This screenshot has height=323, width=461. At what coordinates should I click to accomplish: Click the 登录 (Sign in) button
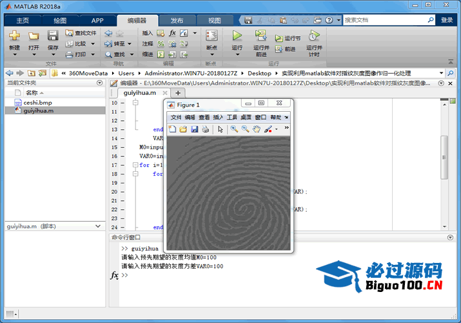[x=447, y=20]
